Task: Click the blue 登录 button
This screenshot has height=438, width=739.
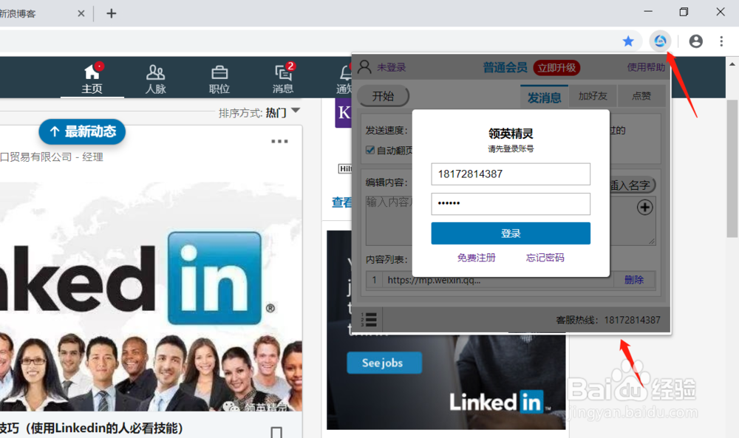Action: tap(511, 233)
